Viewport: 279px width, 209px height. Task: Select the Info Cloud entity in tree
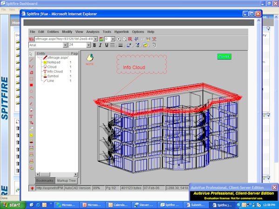point(55,72)
